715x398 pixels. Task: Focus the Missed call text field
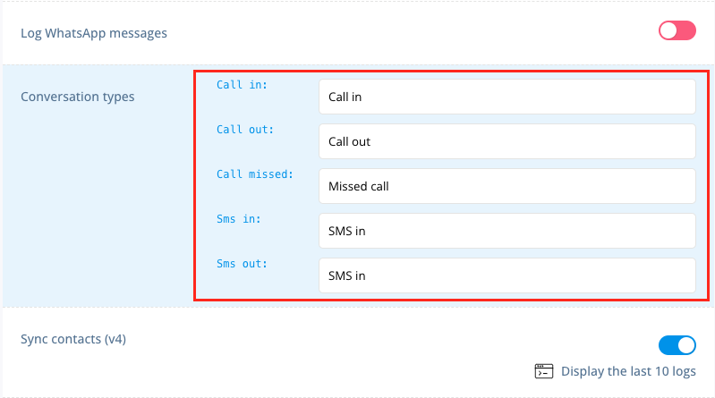pos(507,186)
